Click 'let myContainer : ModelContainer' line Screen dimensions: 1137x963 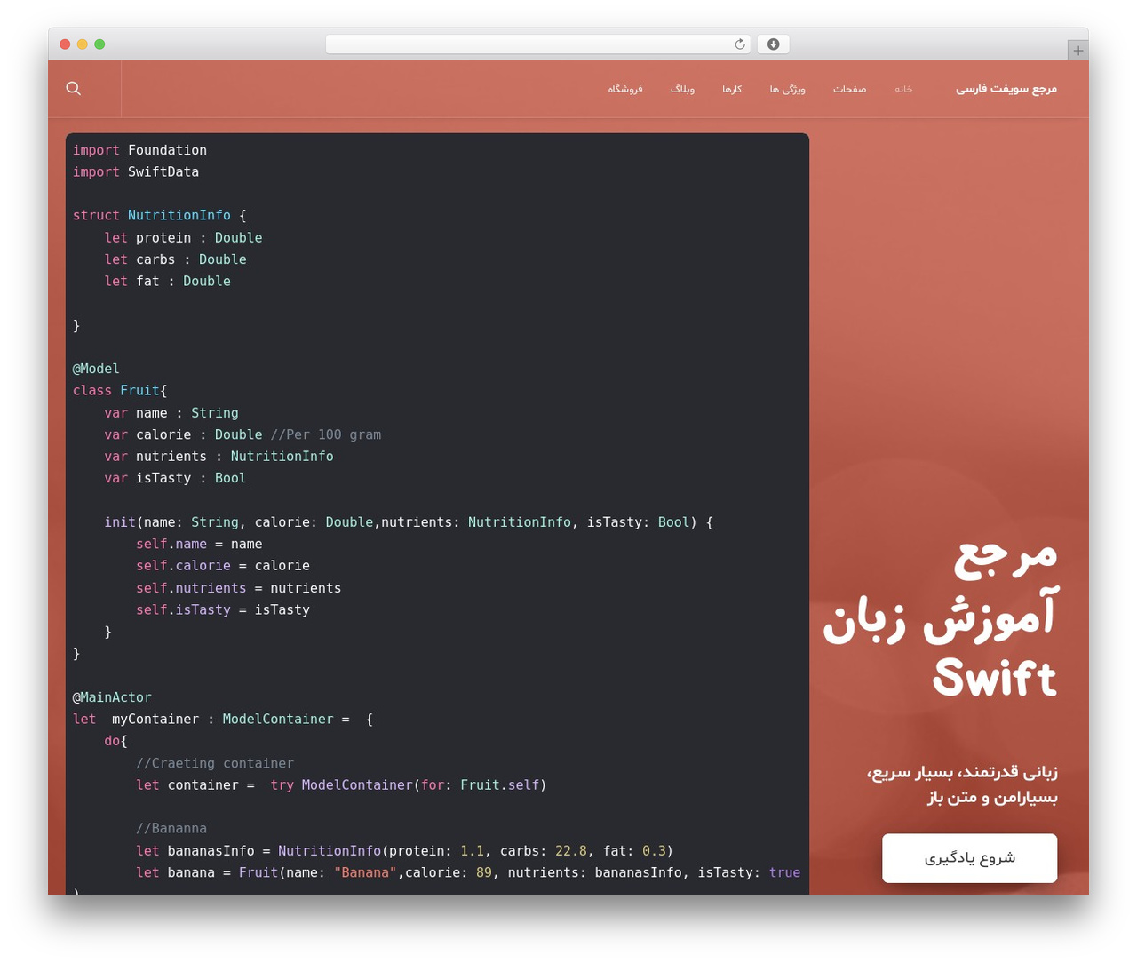pos(223,719)
